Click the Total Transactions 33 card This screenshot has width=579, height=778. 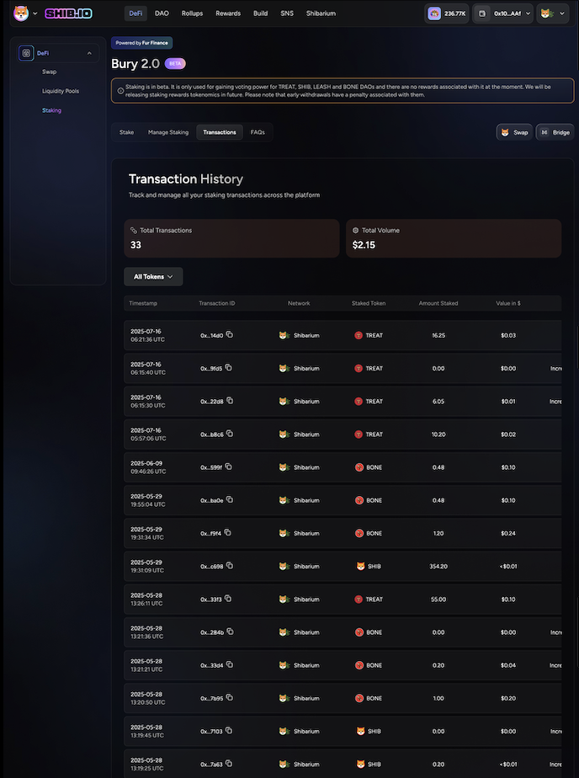pos(231,238)
